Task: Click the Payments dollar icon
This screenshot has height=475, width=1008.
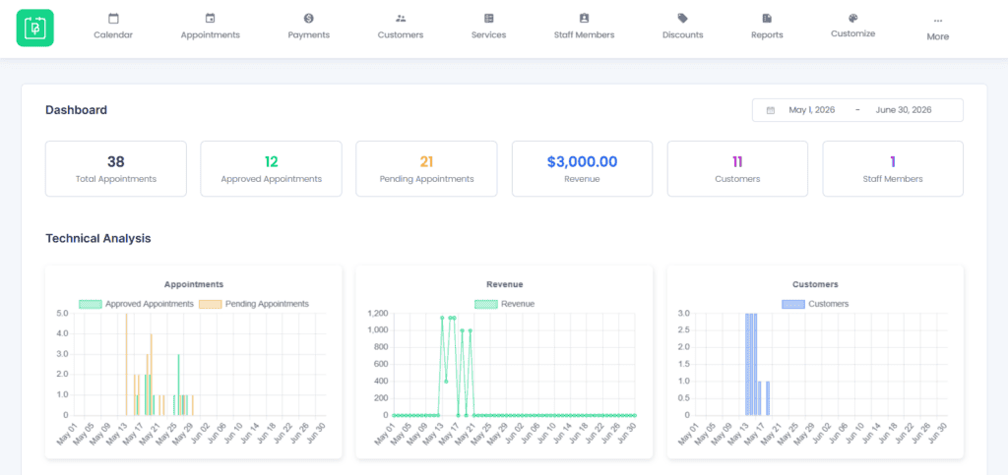Action: [308, 18]
